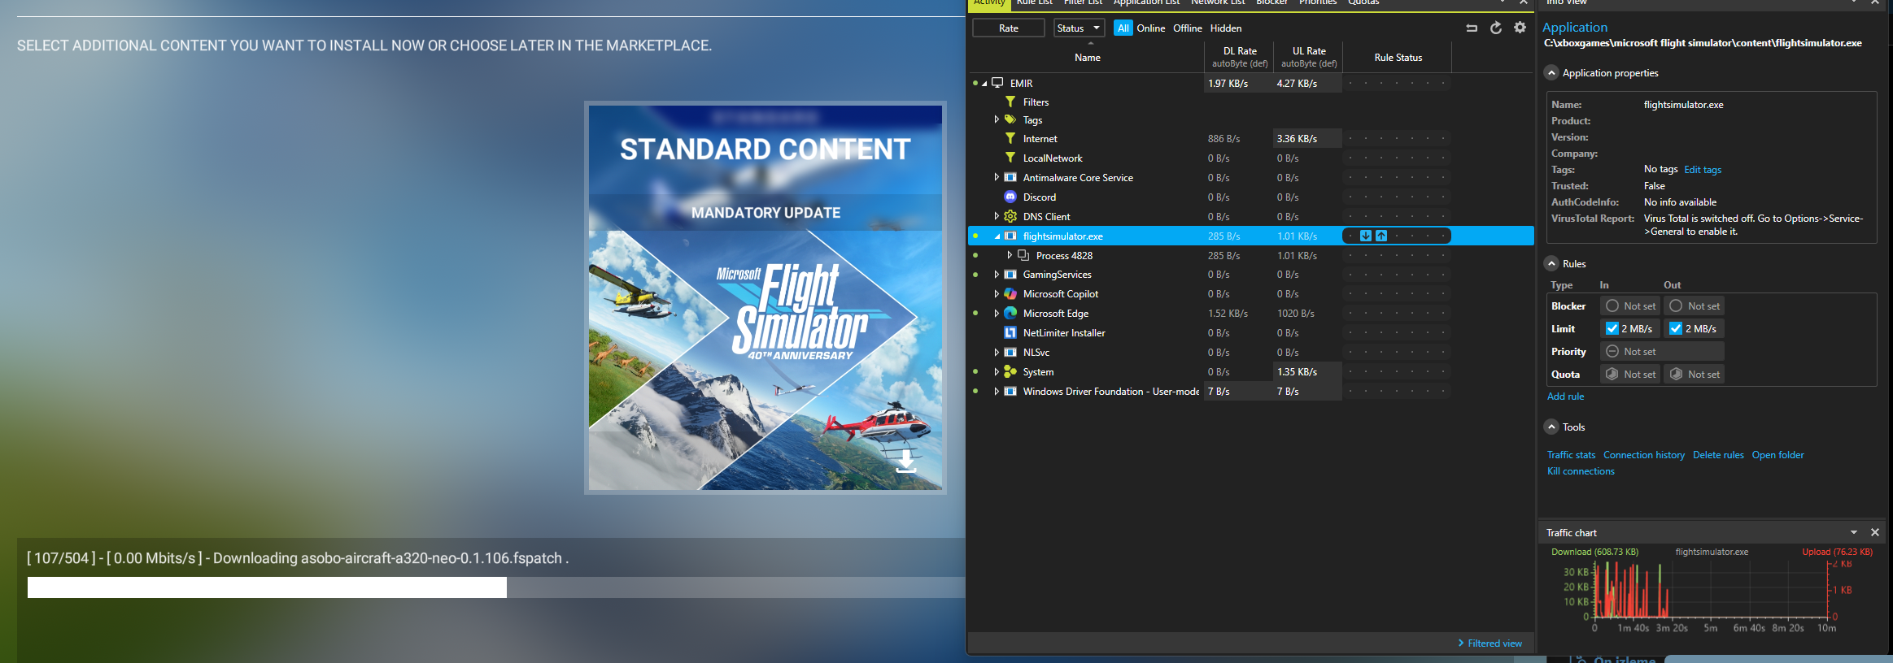Viewport: 1893px width, 663px height.
Task: Click the EMIR computer icon
Action: tap(997, 83)
